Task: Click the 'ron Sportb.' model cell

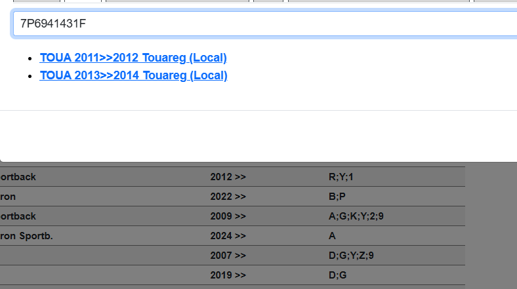Action: coord(26,236)
